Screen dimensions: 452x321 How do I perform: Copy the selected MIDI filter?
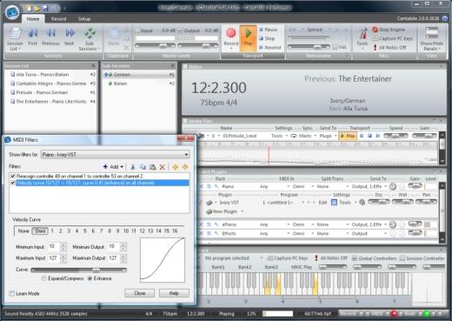143,167
